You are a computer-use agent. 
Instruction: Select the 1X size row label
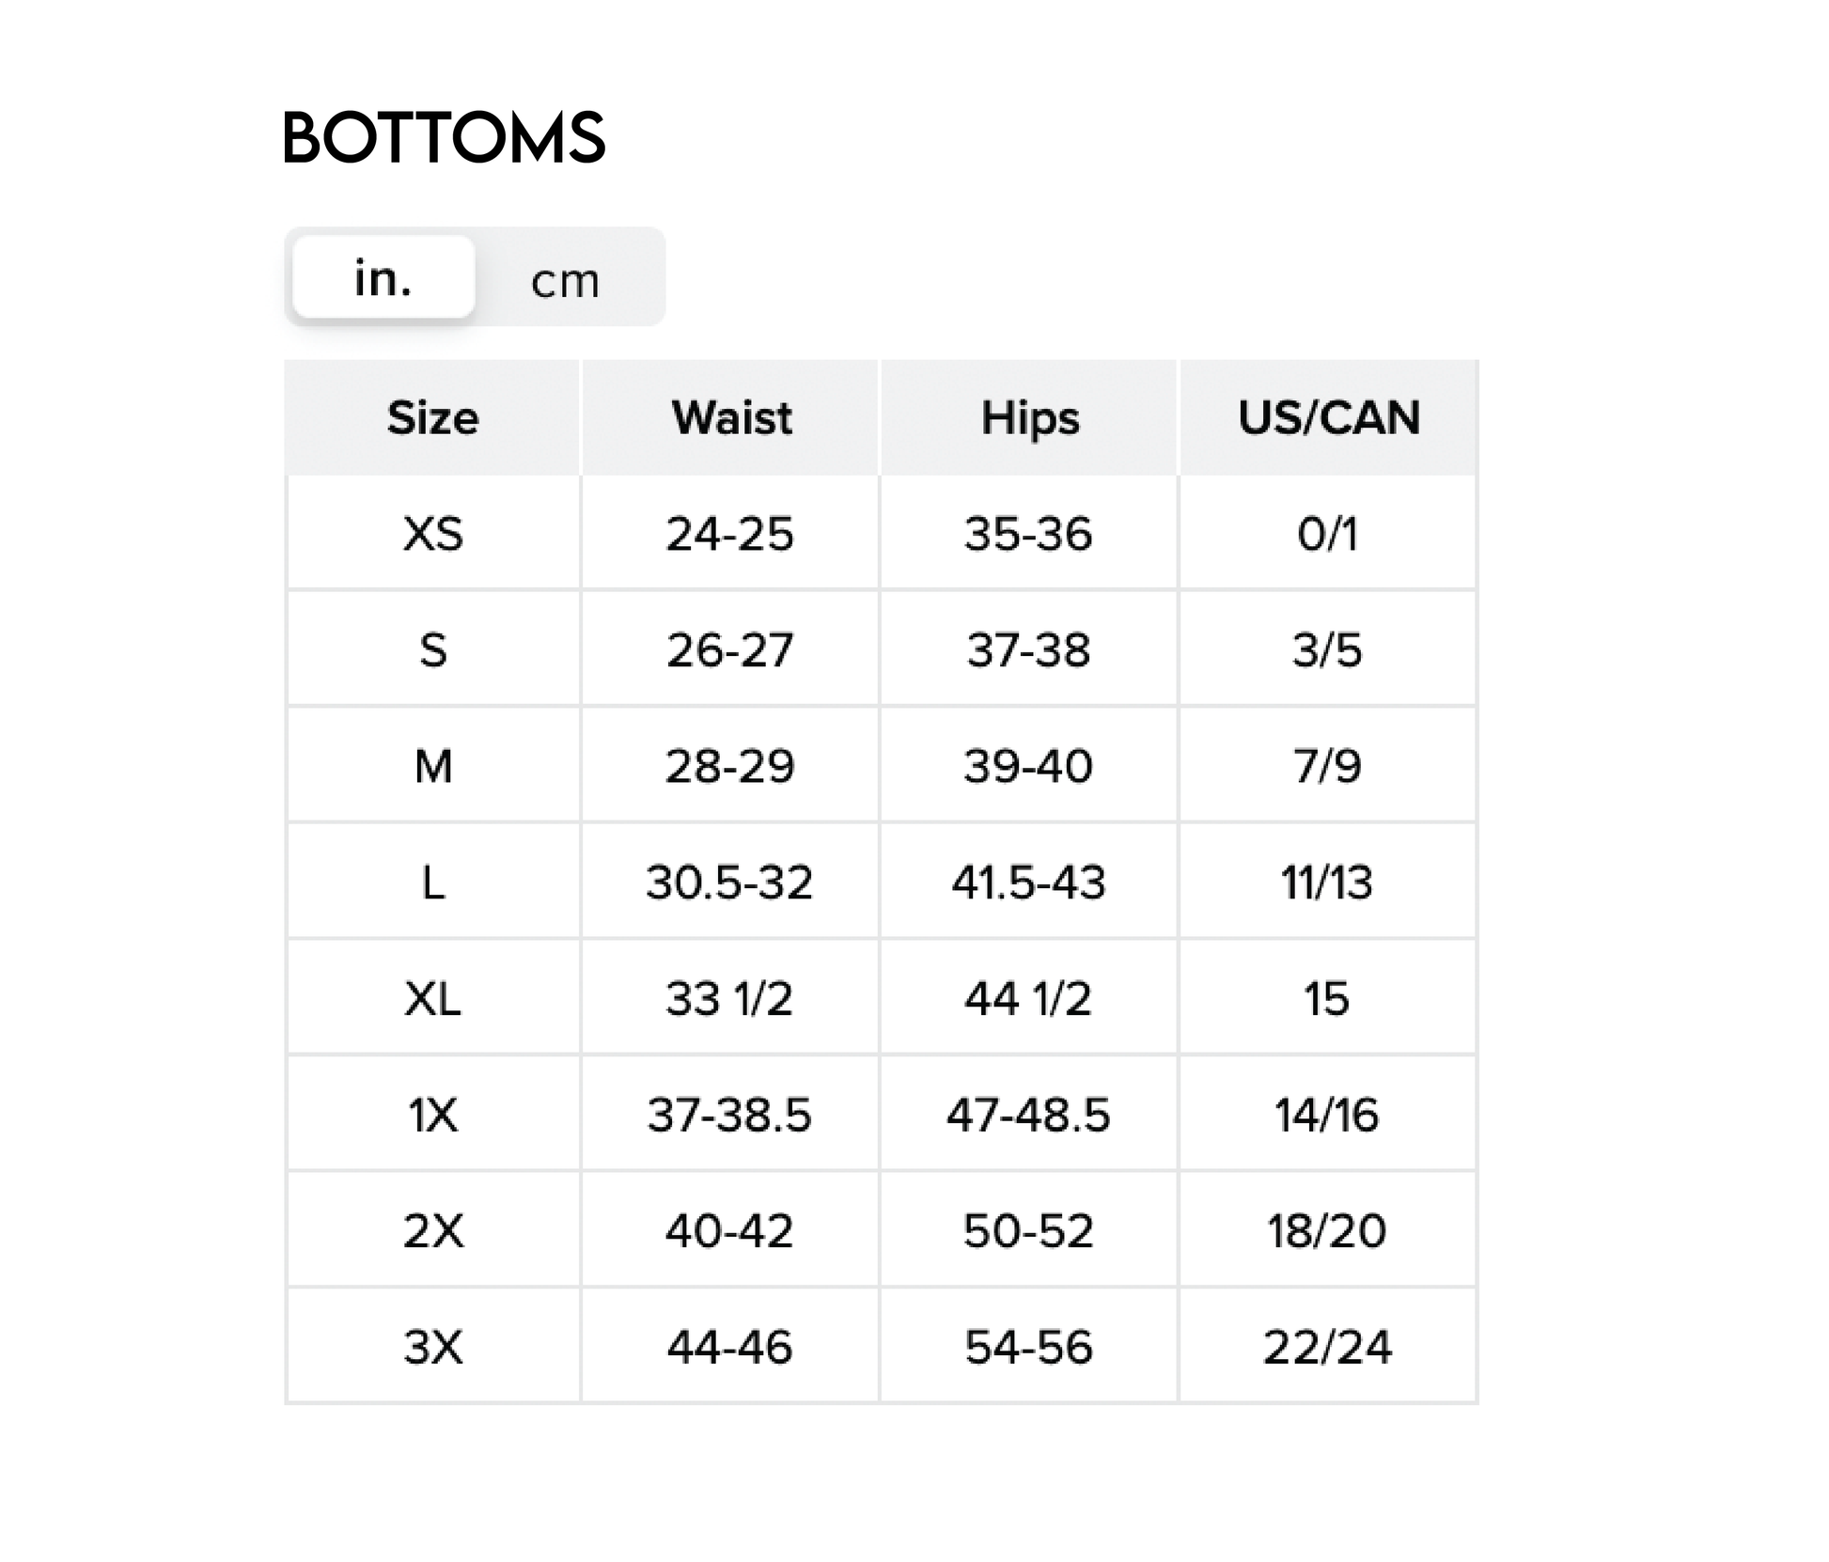[x=433, y=1115]
